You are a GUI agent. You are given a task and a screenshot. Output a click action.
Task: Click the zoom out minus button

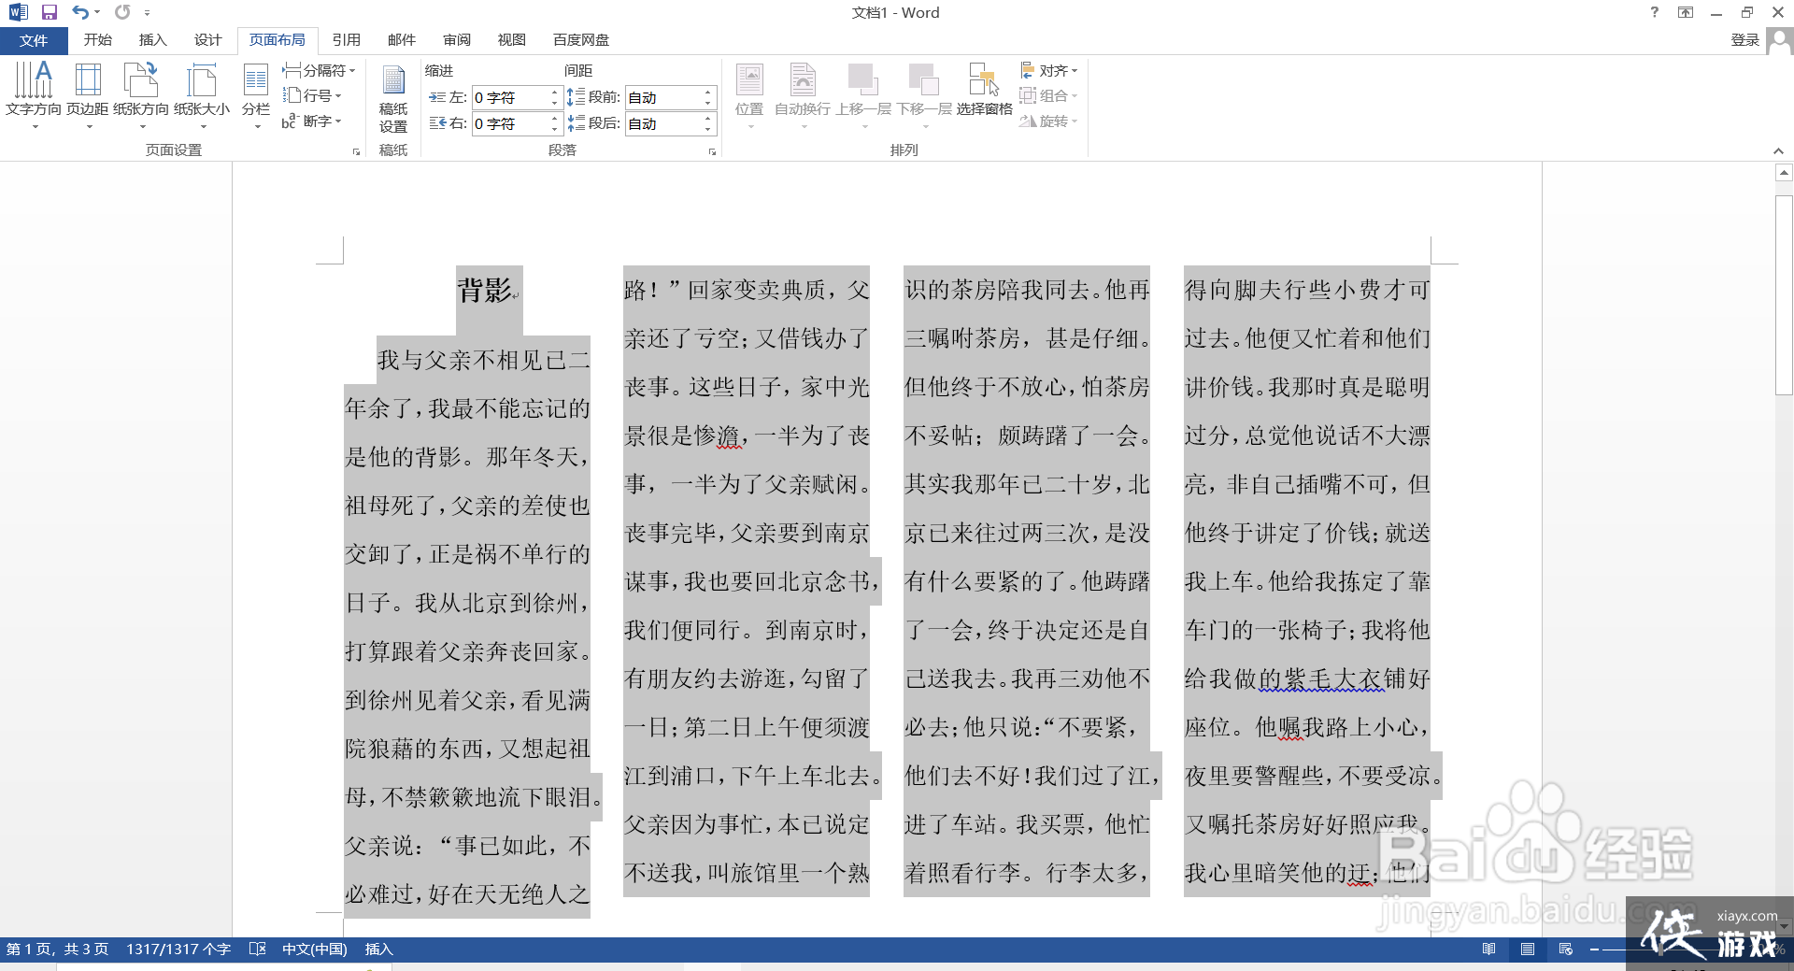pyautogui.click(x=1594, y=950)
